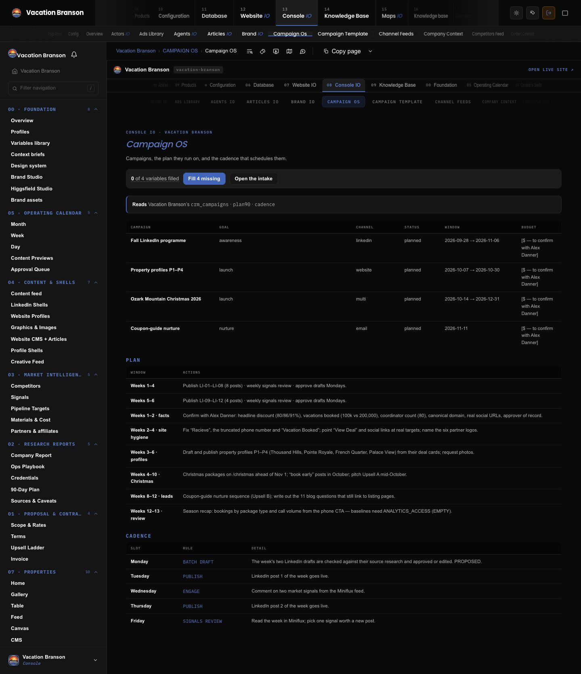Click the Vacation Branson logo in the top-left header

click(17, 13)
